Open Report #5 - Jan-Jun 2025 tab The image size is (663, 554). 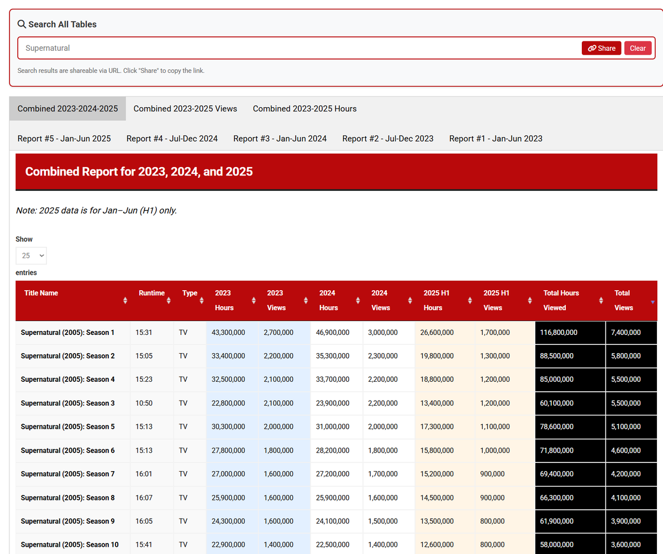(x=64, y=138)
